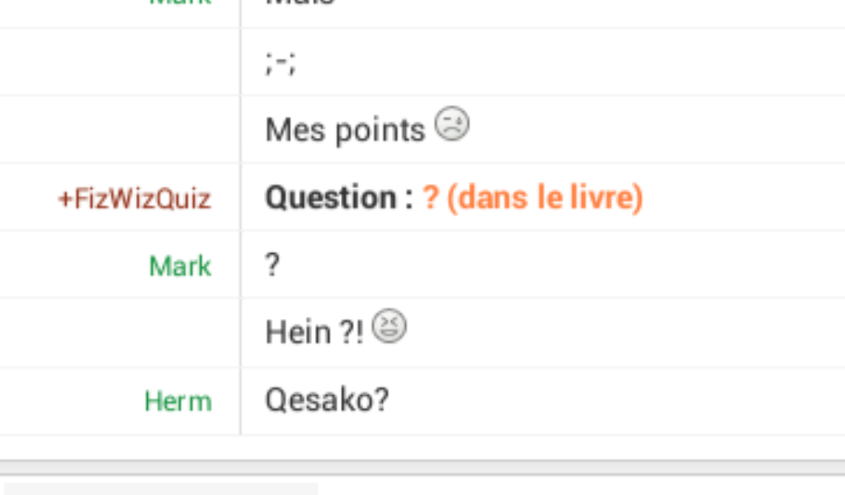Click the horizontal divider above the input area
This screenshot has width=845, height=495.
click(x=422, y=467)
